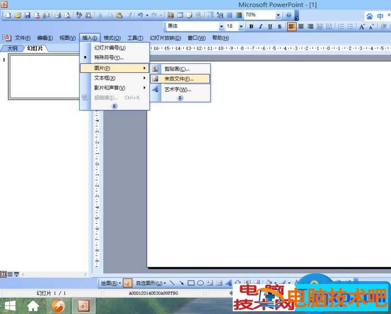Image resolution: width=391 pixels, height=314 pixels.
Task: Choose 来自文件(F)... from submenu
Action: (x=181, y=79)
